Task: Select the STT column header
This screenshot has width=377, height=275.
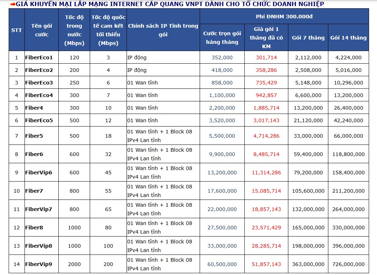Action: pos(16,30)
